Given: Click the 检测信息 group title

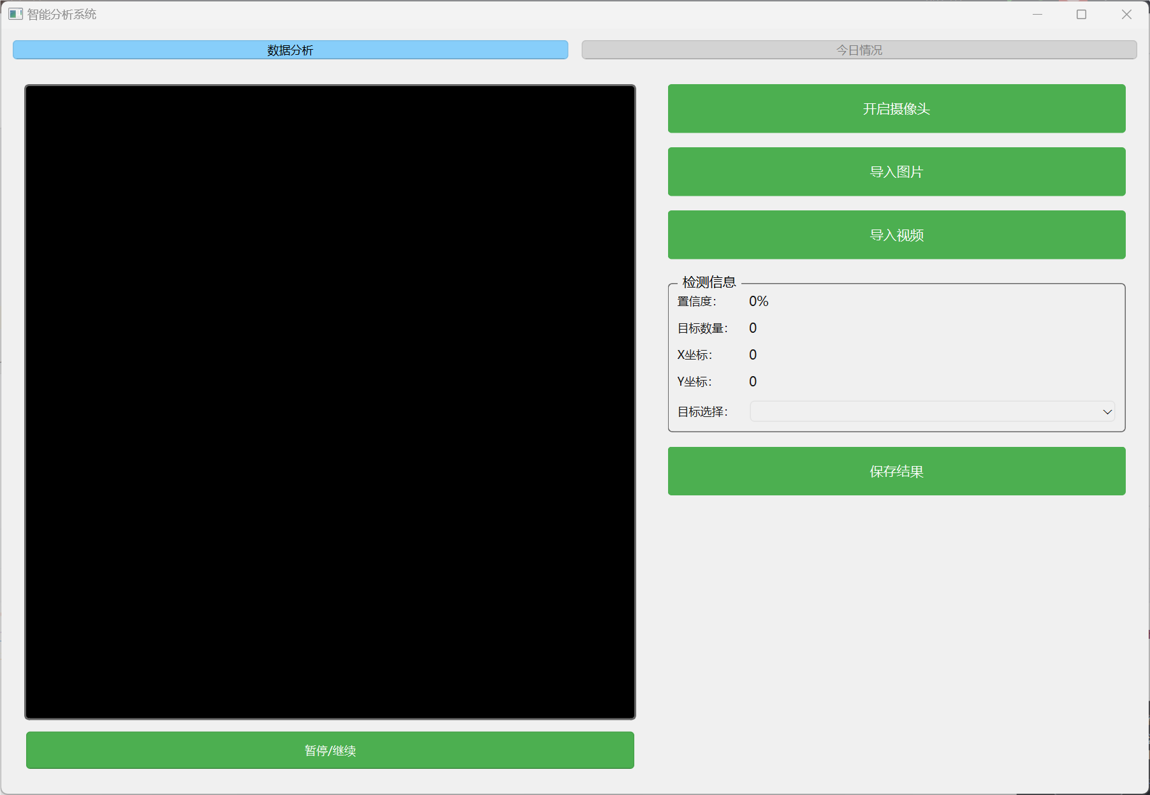Looking at the screenshot, I should (x=709, y=282).
